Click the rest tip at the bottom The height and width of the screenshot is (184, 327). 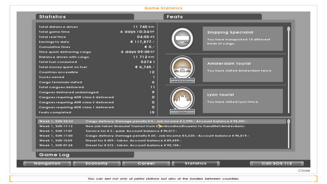(163, 179)
